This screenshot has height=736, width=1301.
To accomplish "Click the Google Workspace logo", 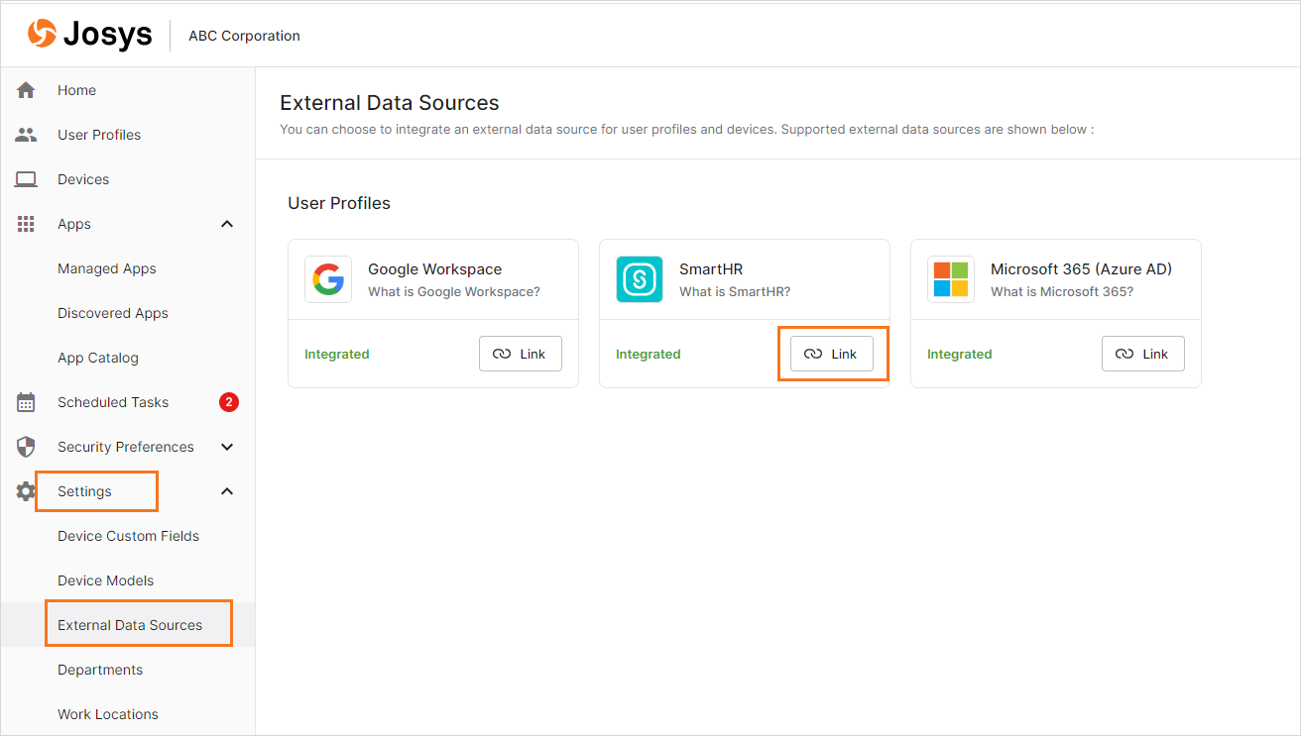I will [328, 279].
